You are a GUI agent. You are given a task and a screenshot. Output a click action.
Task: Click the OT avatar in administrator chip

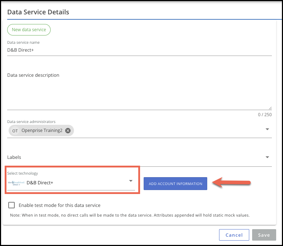[x=15, y=131]
